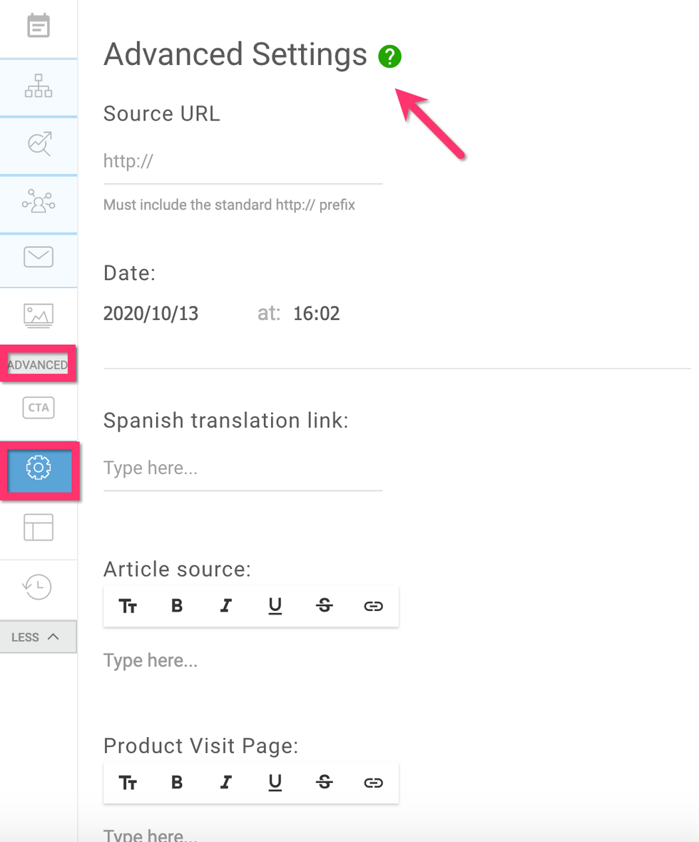
Task: Click the Source URL input field
Action: click(243, 162)
